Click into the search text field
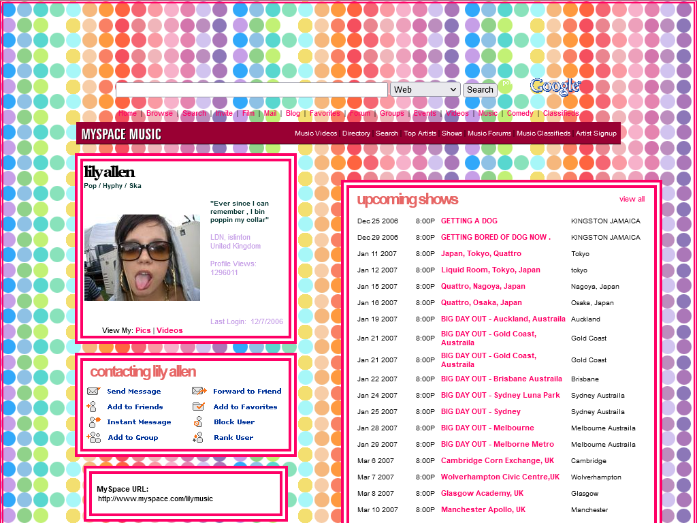697x523 pixels. click(x=252, y=90)
